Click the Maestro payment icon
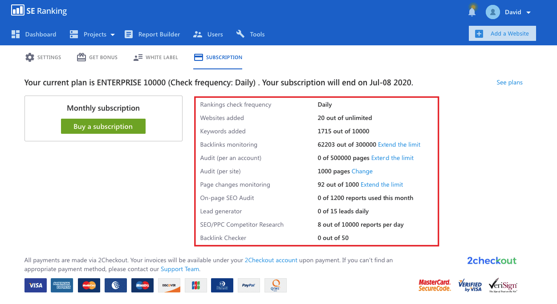This screenshot has width=557, height=304. (142, 285)
